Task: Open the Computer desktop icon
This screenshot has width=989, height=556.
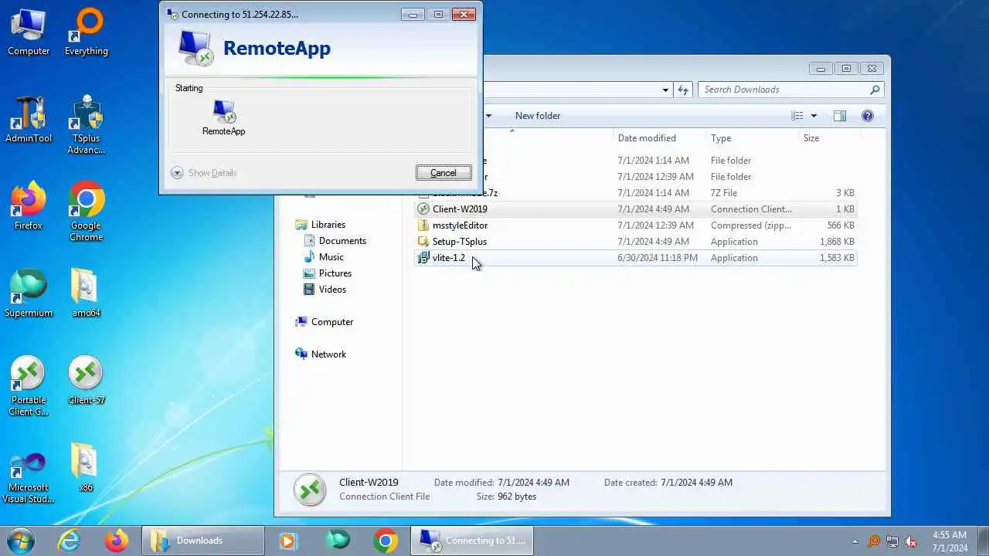Action: [29, 32]
